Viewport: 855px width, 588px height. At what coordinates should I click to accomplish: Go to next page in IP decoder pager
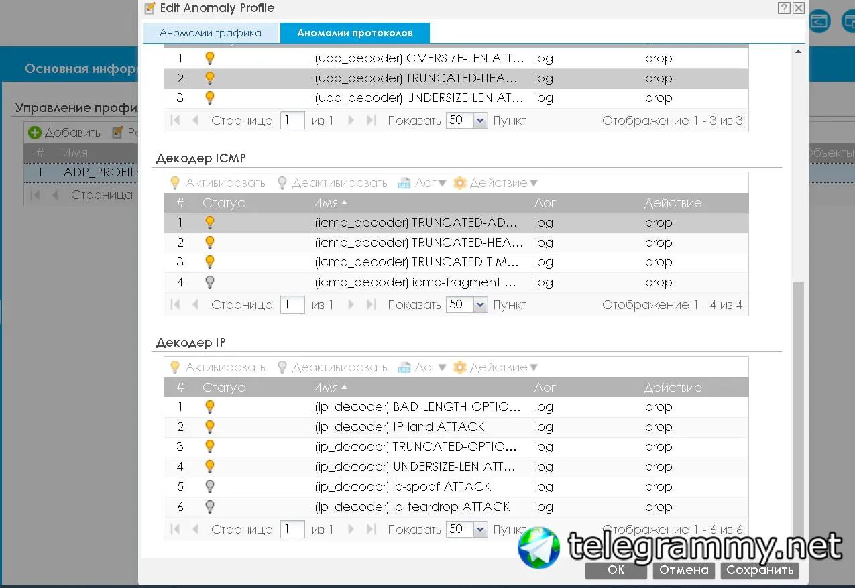click(351, 530)
